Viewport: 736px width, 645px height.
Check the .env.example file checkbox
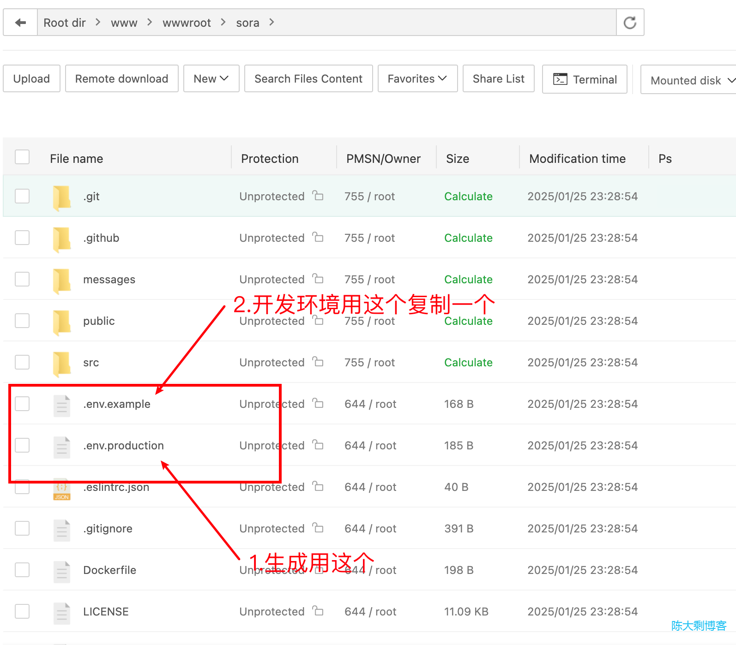[22, 404]
